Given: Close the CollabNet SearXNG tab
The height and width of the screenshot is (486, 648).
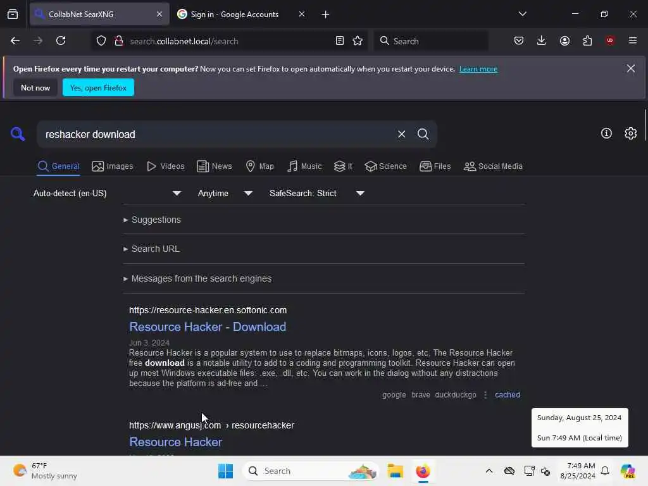Looking at the screenshot, I should (x=159, y=15).
